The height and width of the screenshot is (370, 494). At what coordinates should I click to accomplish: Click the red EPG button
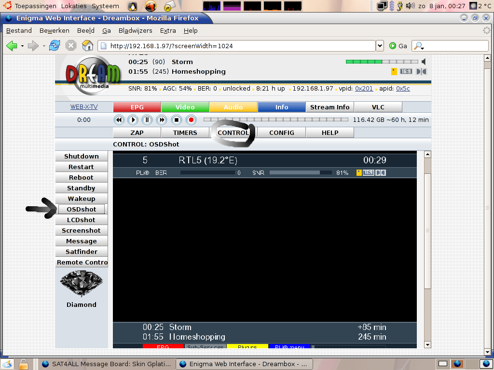[137, 107]
